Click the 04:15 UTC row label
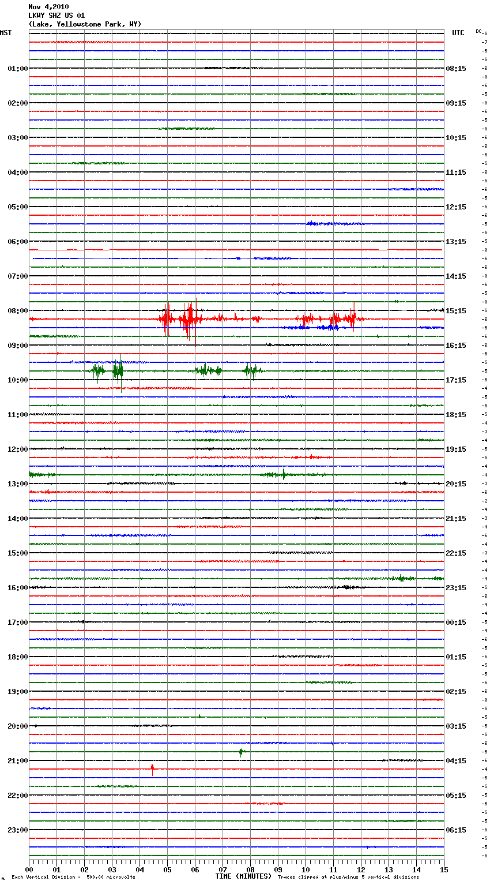 tap(456, 761)
